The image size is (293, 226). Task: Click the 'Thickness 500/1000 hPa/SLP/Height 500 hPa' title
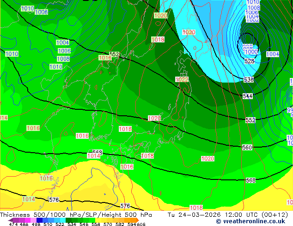tap(76, 215)
